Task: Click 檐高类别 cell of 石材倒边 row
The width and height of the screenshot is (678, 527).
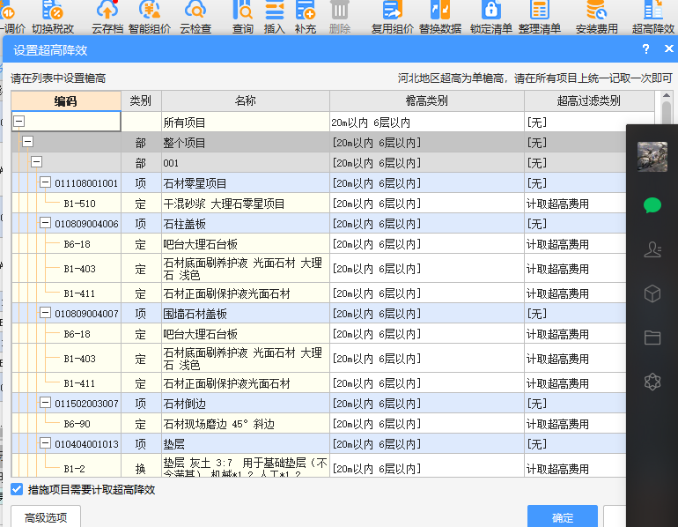Action: point(427,404)
